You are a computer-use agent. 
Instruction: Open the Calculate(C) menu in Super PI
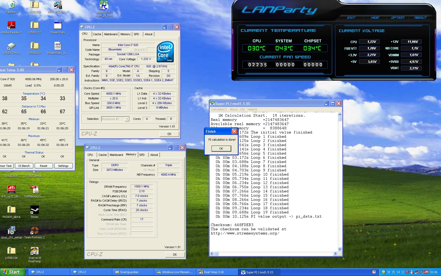(x=219, y=109)
